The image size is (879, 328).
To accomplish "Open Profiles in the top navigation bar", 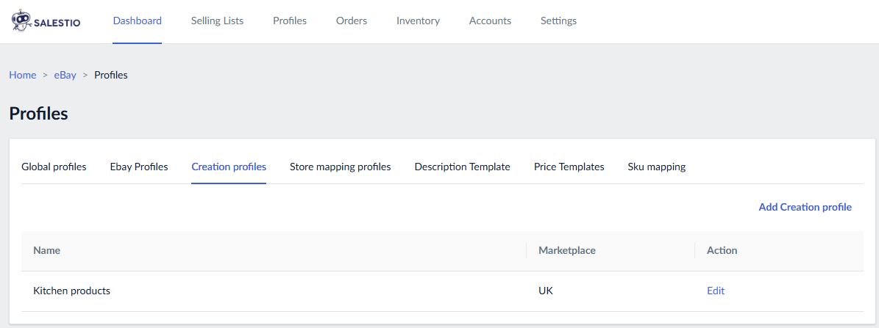I will (290, 21).
